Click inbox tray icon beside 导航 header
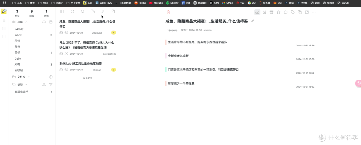 tap(44, 22)
